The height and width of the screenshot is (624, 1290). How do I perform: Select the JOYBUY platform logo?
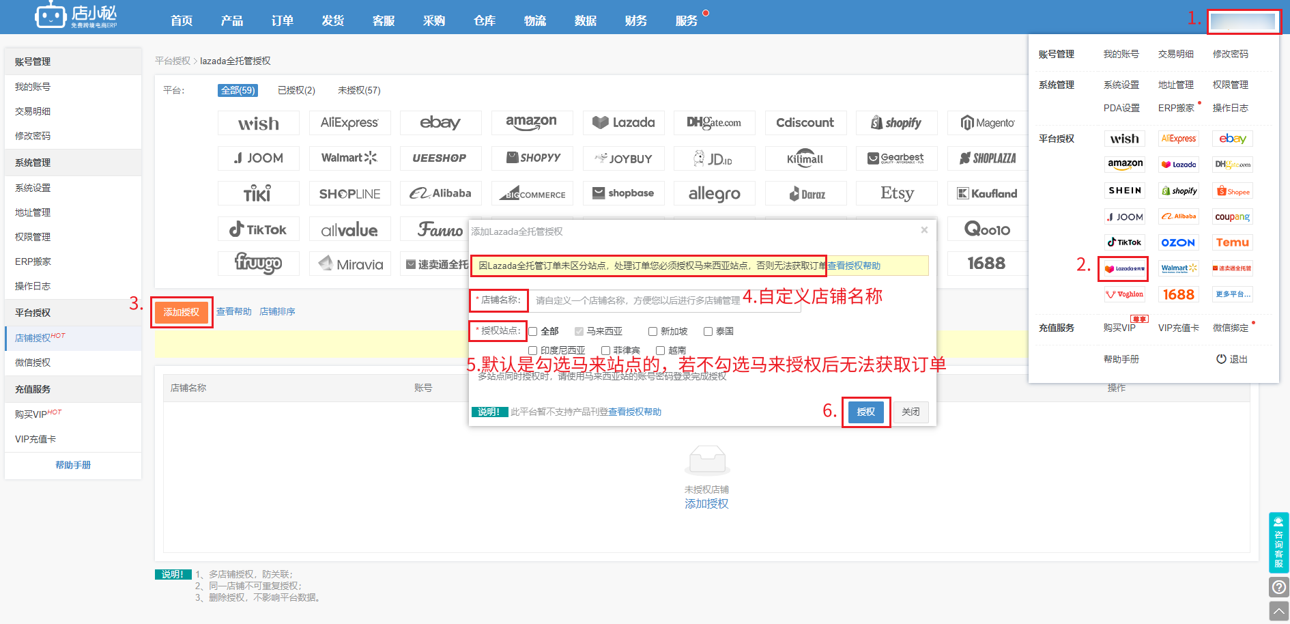624,158
